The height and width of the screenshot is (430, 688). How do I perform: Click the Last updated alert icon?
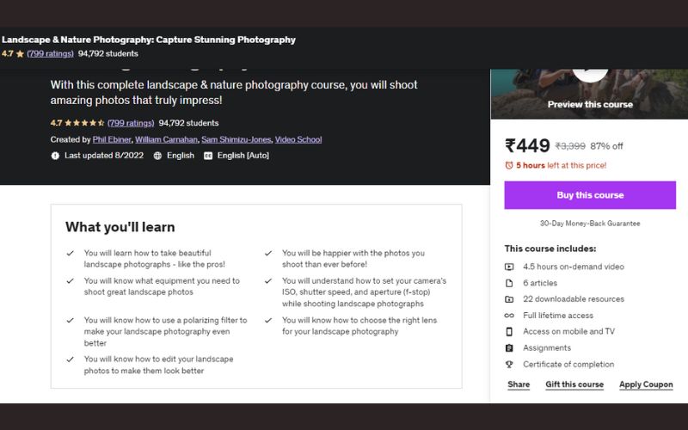tap(55, 156)
